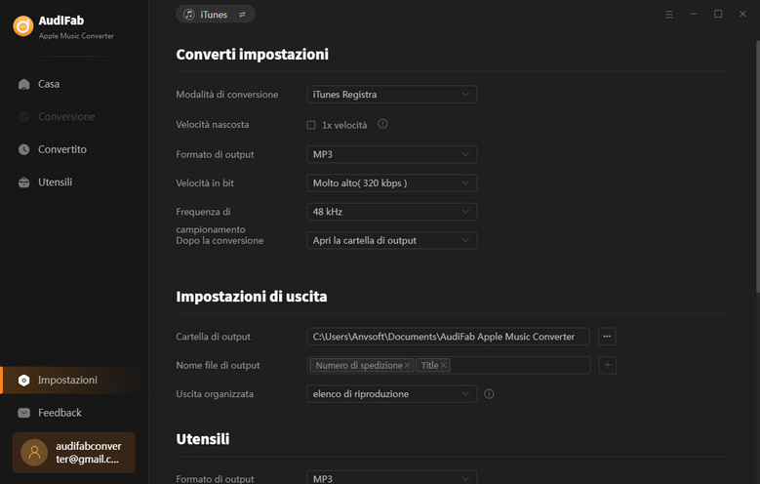Click the info icon beside 1x velocità

point(382,125)
